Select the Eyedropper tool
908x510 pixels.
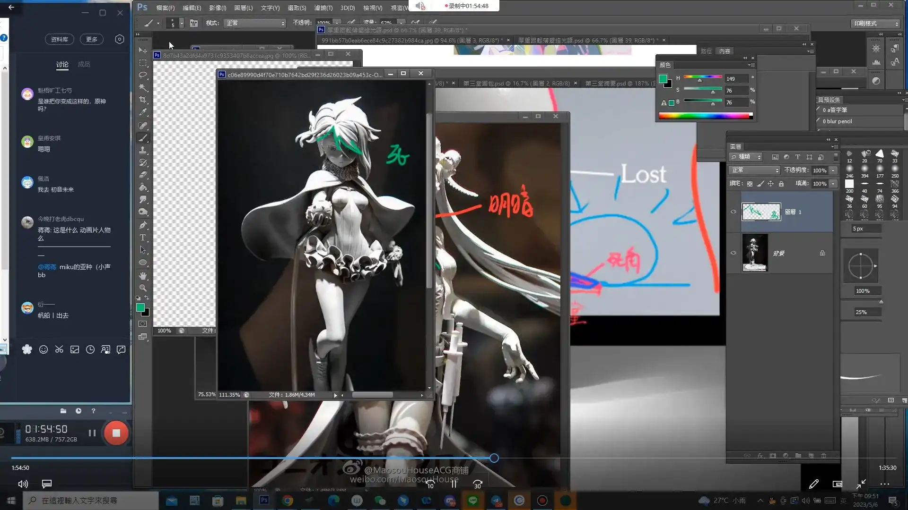142,112
